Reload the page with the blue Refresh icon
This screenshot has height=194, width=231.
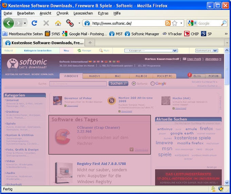[34, 23]
